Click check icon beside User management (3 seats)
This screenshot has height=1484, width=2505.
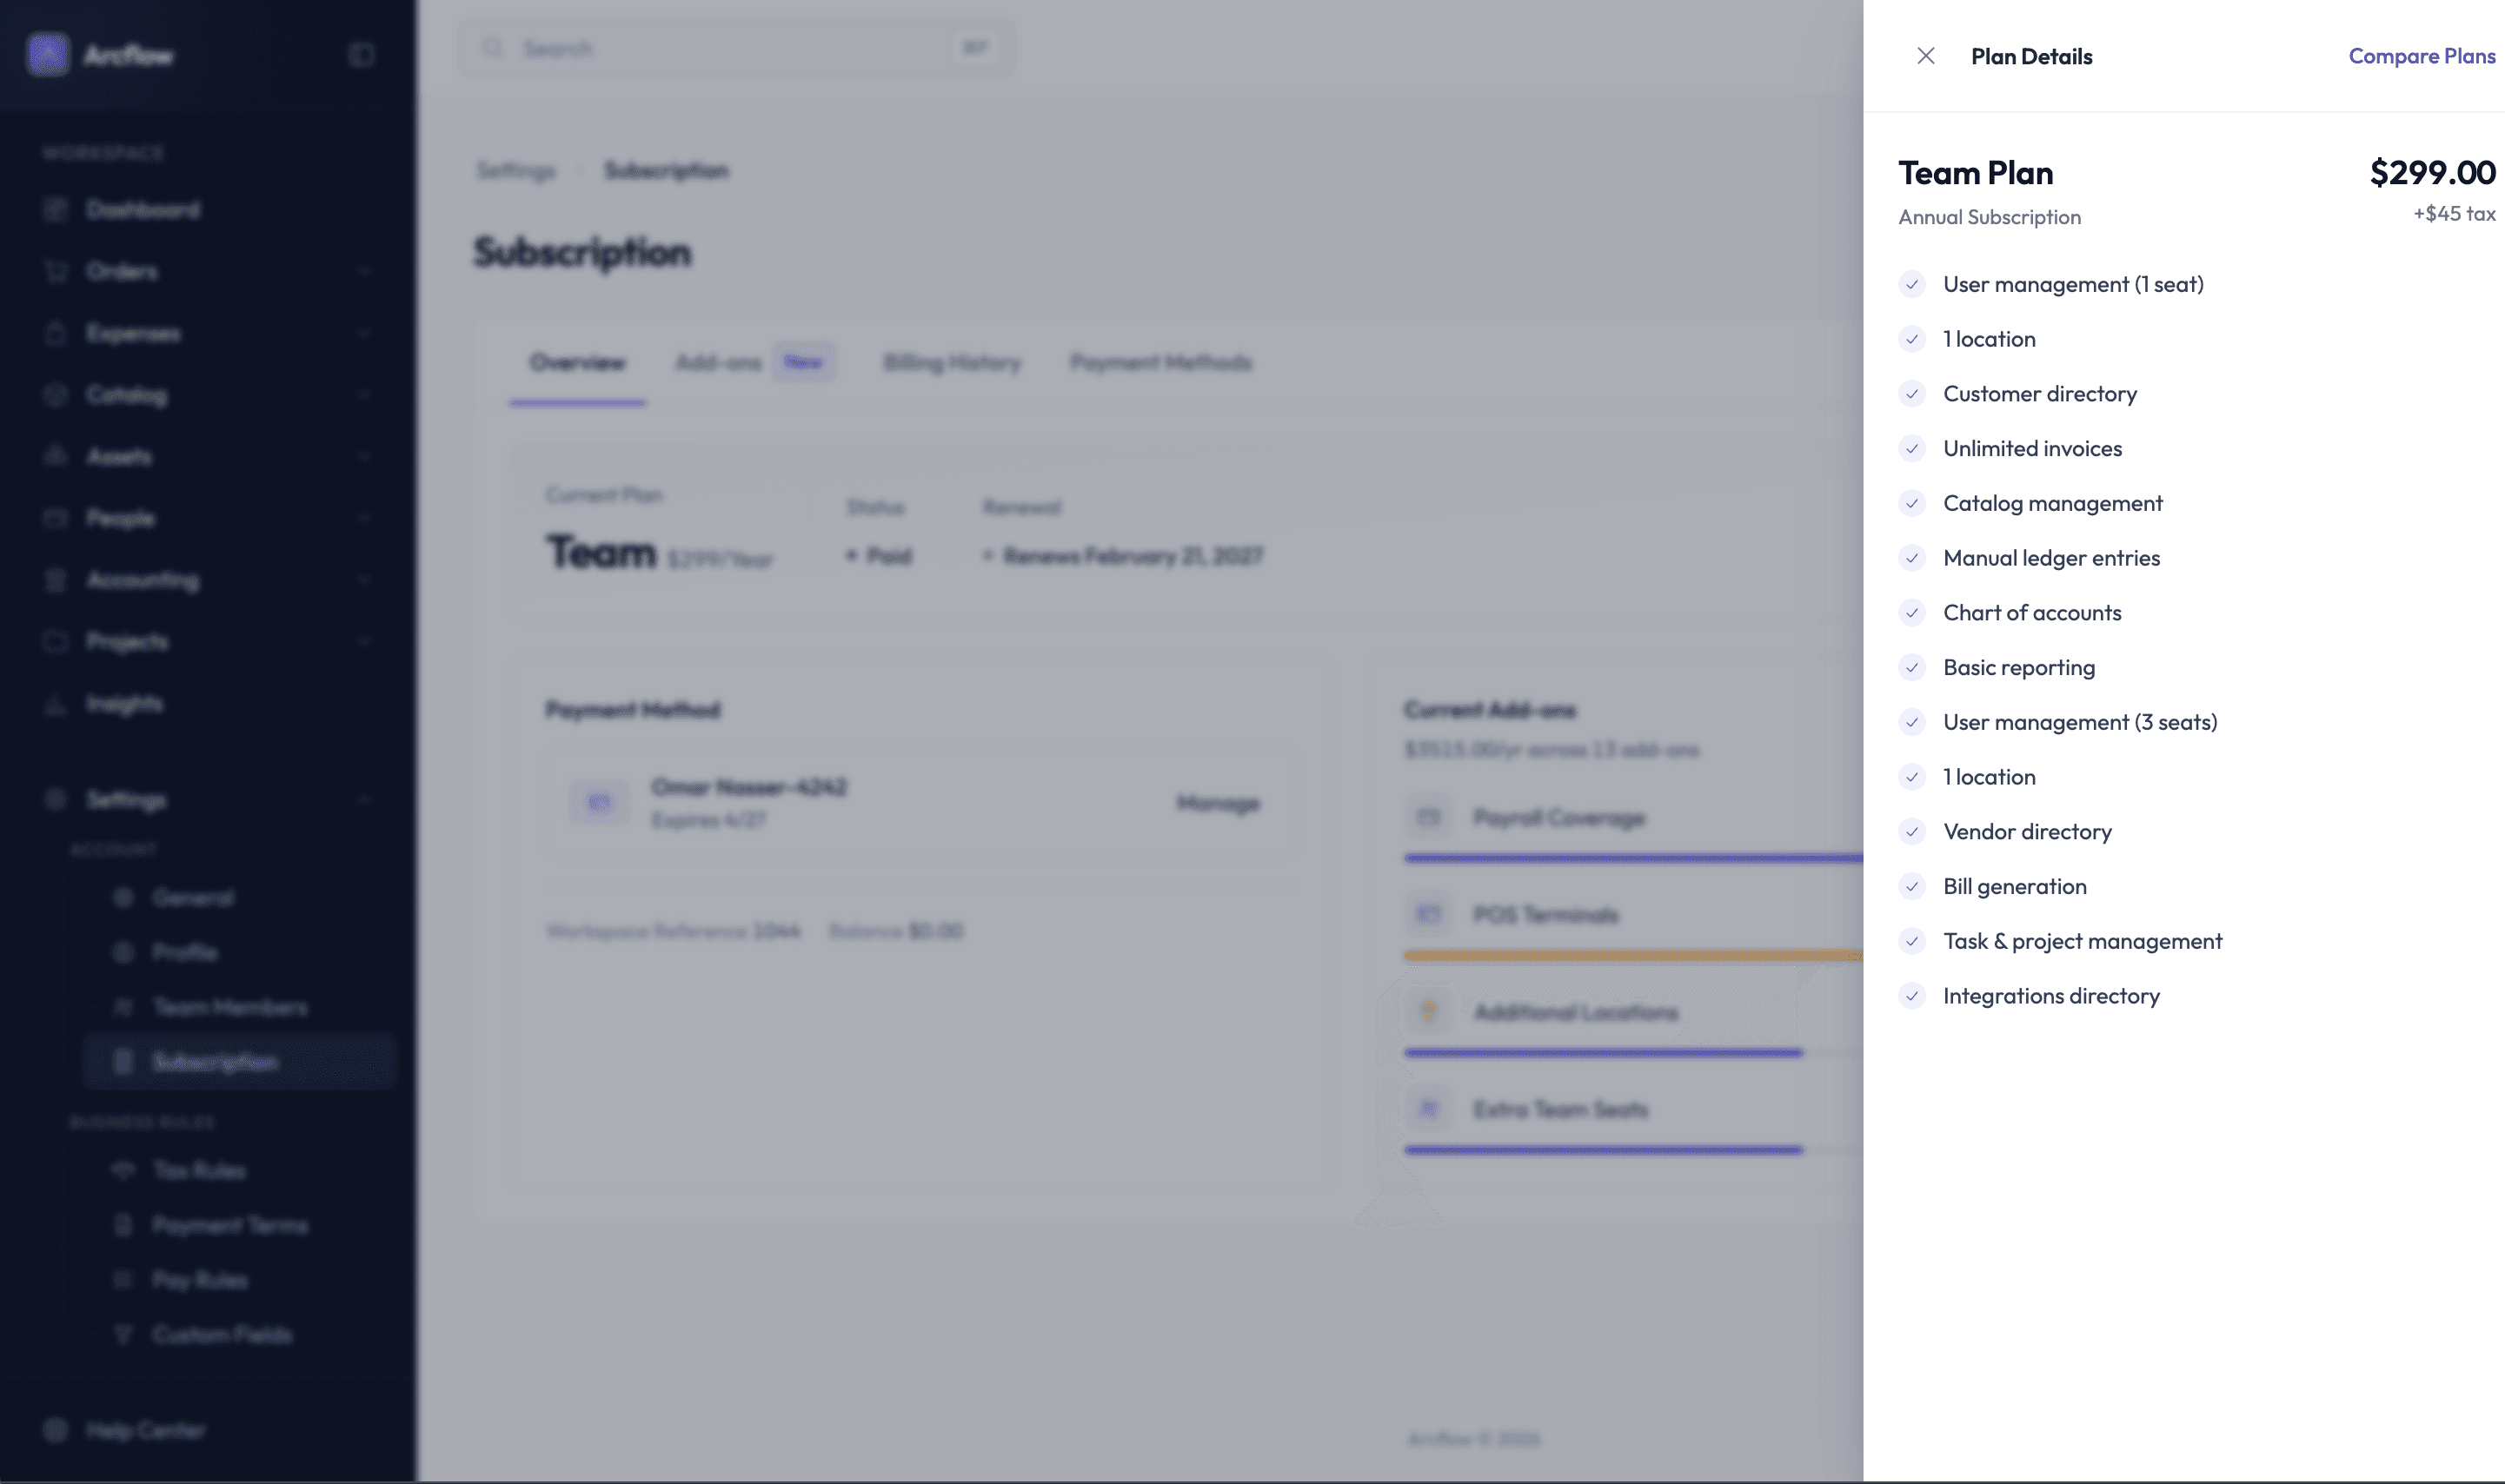coord(1911,722)
